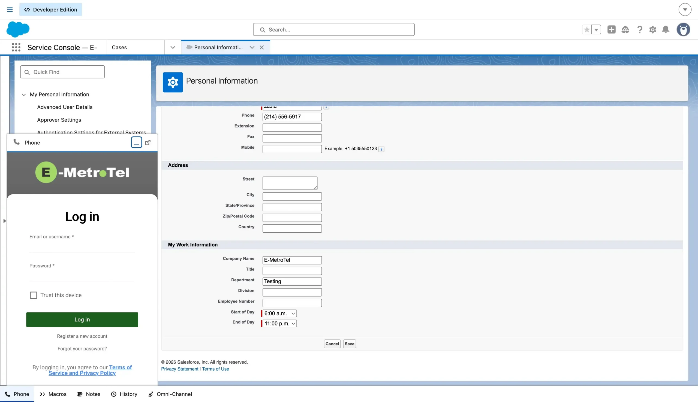
Task: Open the Start of Day dropdown
Action: point(280,313)
